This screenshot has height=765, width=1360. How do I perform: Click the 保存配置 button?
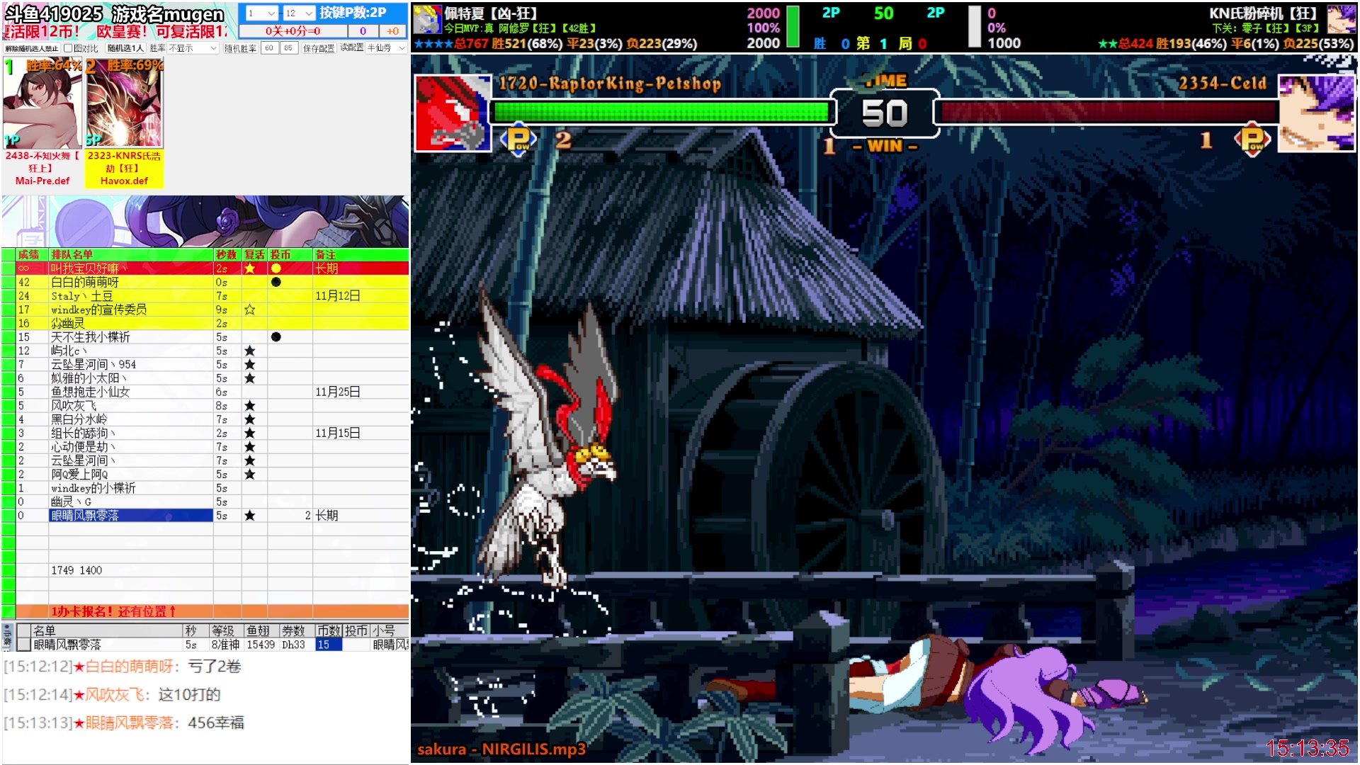pos(319,48)
